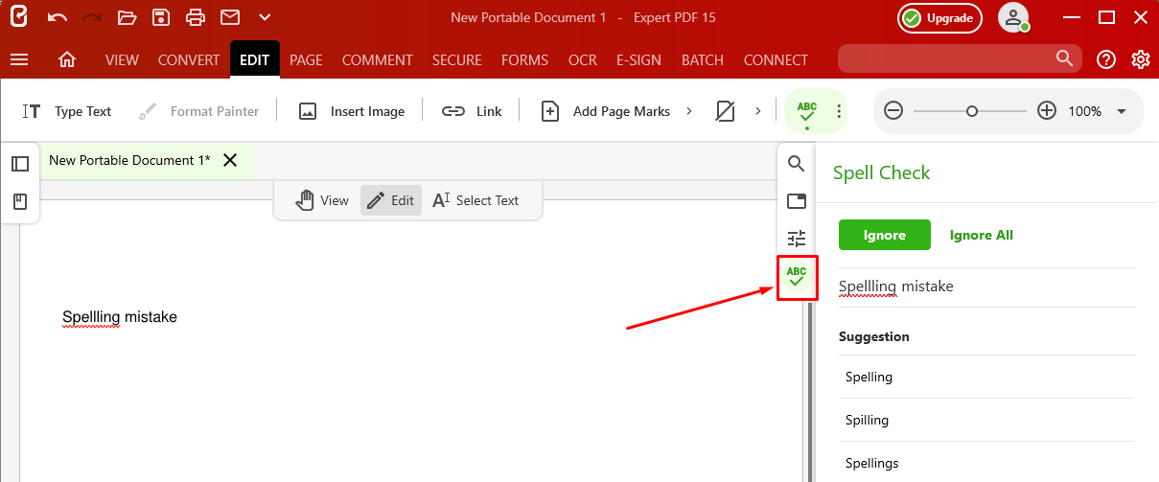
Task: Open the E-SIGN tab
Action: coord(638,59)
